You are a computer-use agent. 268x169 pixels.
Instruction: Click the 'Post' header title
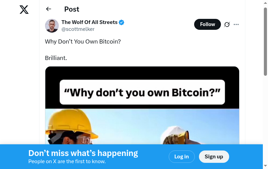click(71, 9)
